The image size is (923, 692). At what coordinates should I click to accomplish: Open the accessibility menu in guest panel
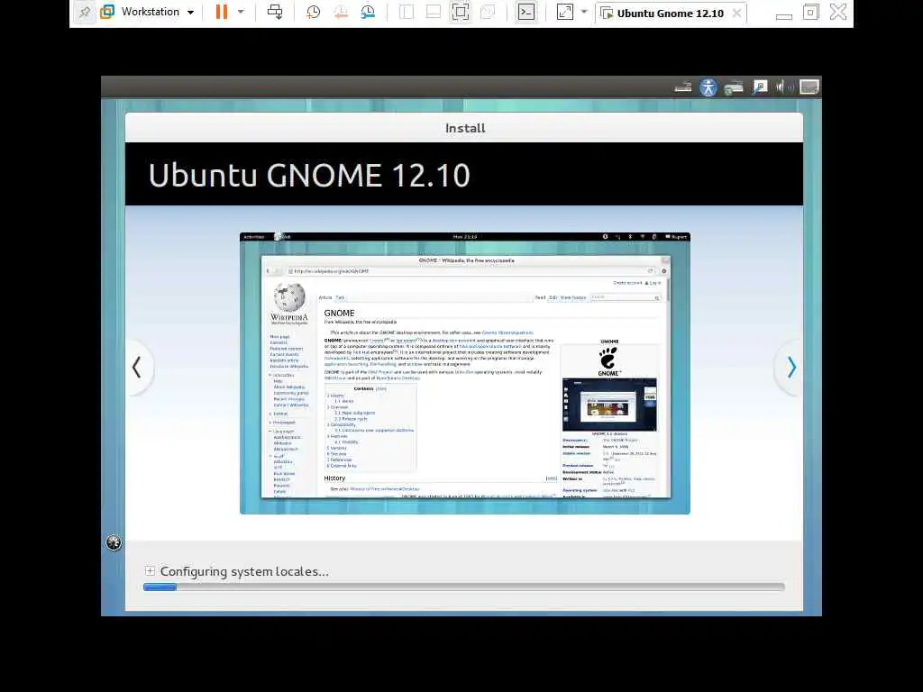[708, 87]
